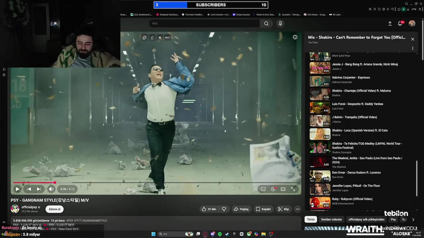Open the account avatar menu
The image size is (424, 238).
click(x=412, y=23)
